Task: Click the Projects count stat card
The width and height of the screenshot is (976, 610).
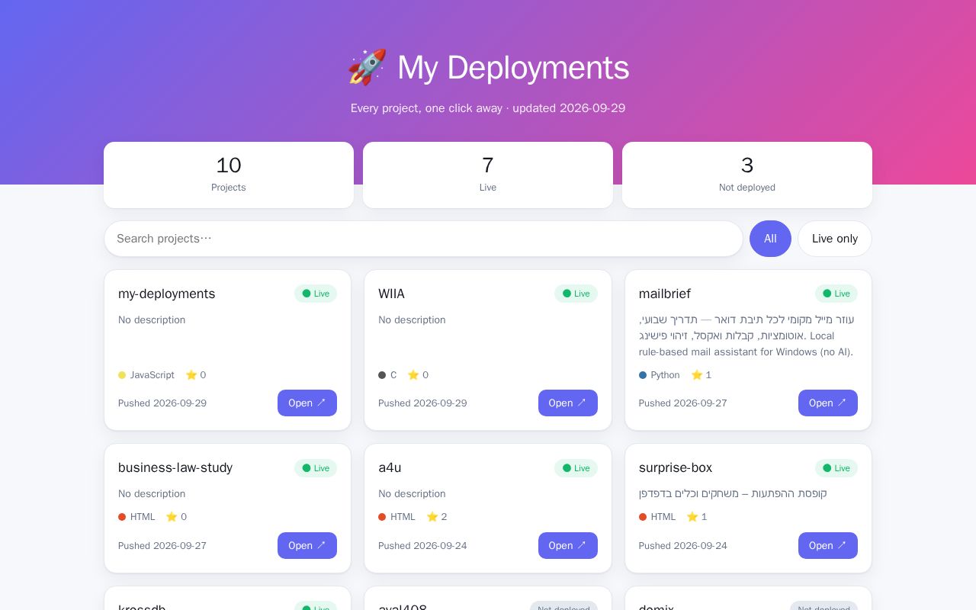Action: click(229, 175)
